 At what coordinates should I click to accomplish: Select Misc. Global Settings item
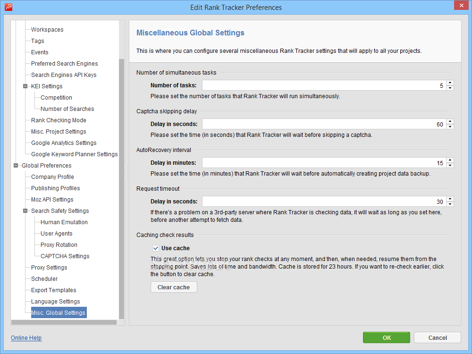59,313
